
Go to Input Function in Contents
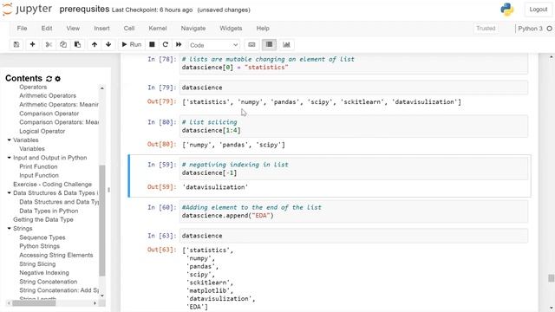pyautogui.click(x=39, y=175)
